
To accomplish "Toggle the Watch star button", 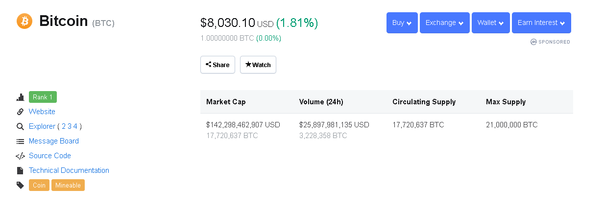I will pos(258,65).
